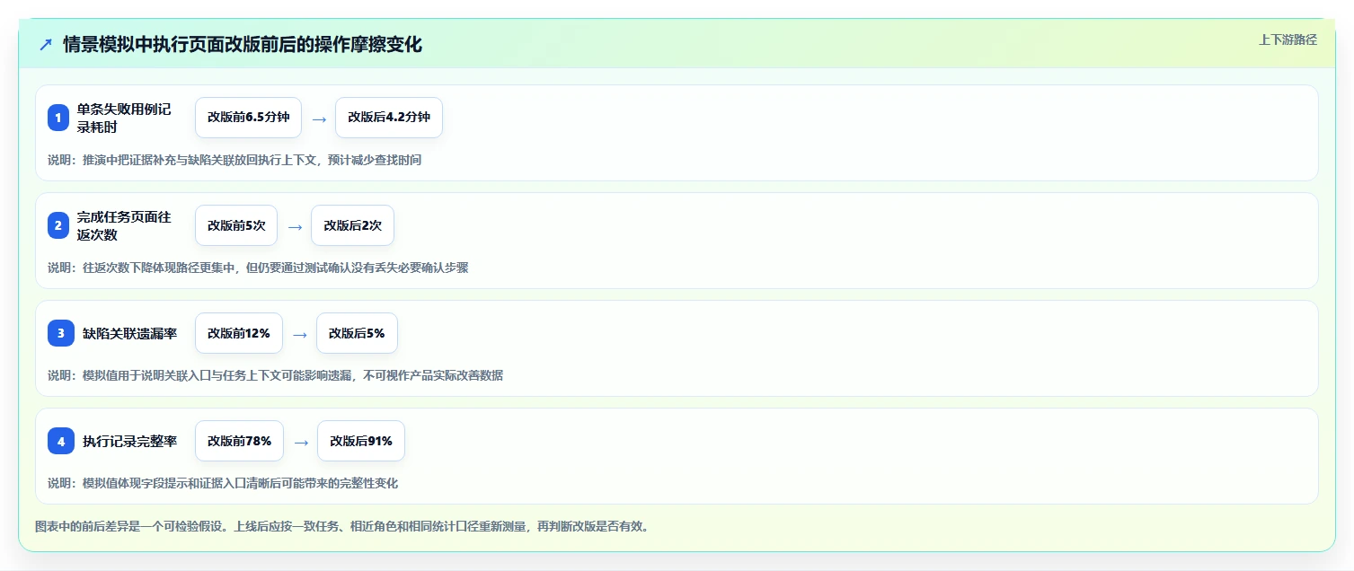Click the 改版后4.2分钟 chip
Viewport: 1354px width, 571px height.
(389, 118)
